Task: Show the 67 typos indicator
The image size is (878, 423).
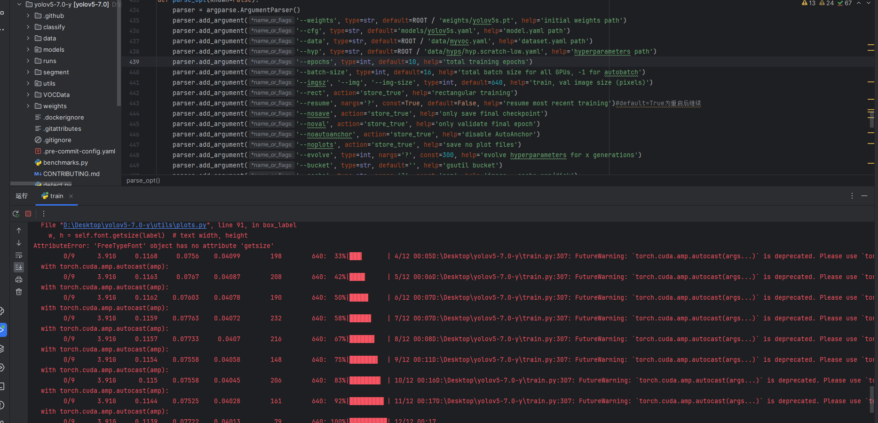Action: tap(845, 3)
